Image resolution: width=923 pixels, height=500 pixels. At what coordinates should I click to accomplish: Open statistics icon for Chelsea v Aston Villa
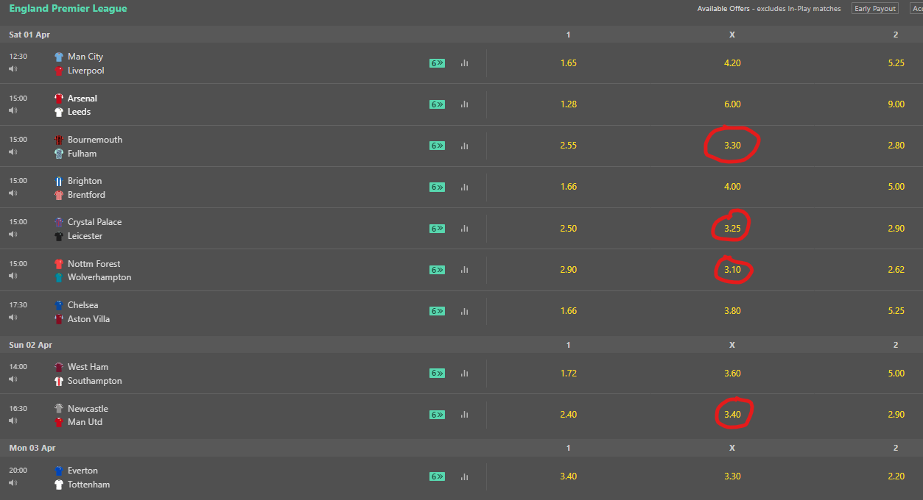click(x=464, y=311)
